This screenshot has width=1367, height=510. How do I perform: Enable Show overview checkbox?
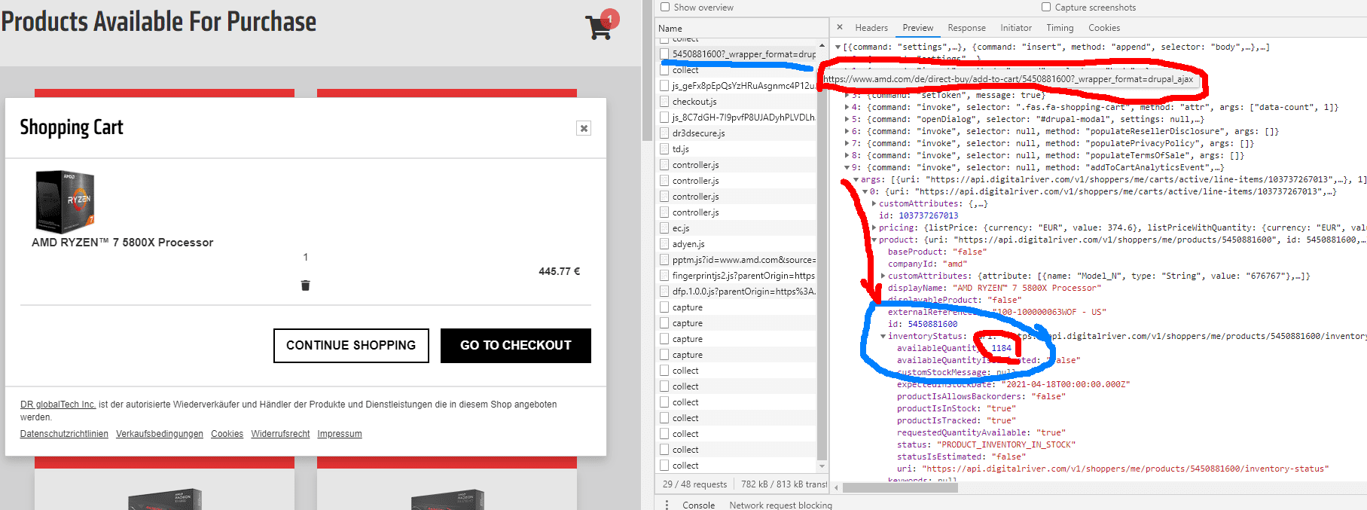click(665, 7)
